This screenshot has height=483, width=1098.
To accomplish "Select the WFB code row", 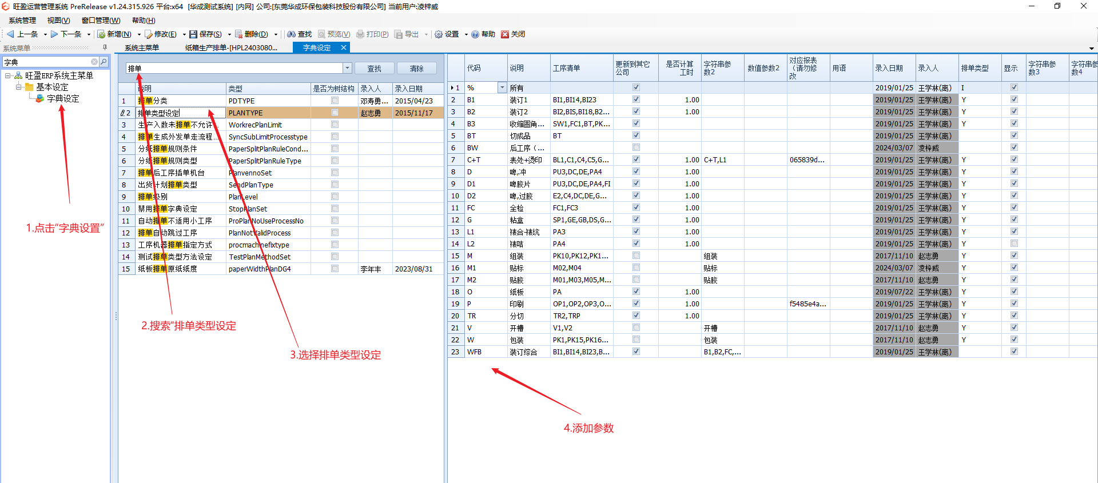I will (x=772, y=352).
